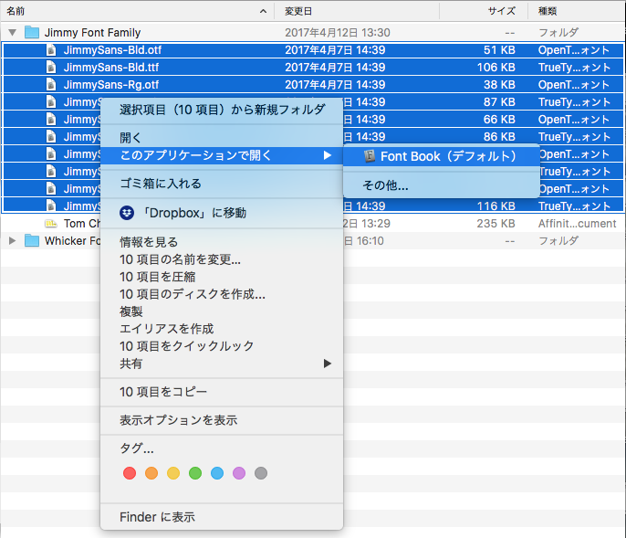Choose 複製 in the context menu
The height and width of the screenshot is (538, 626).
coord(131,311)
